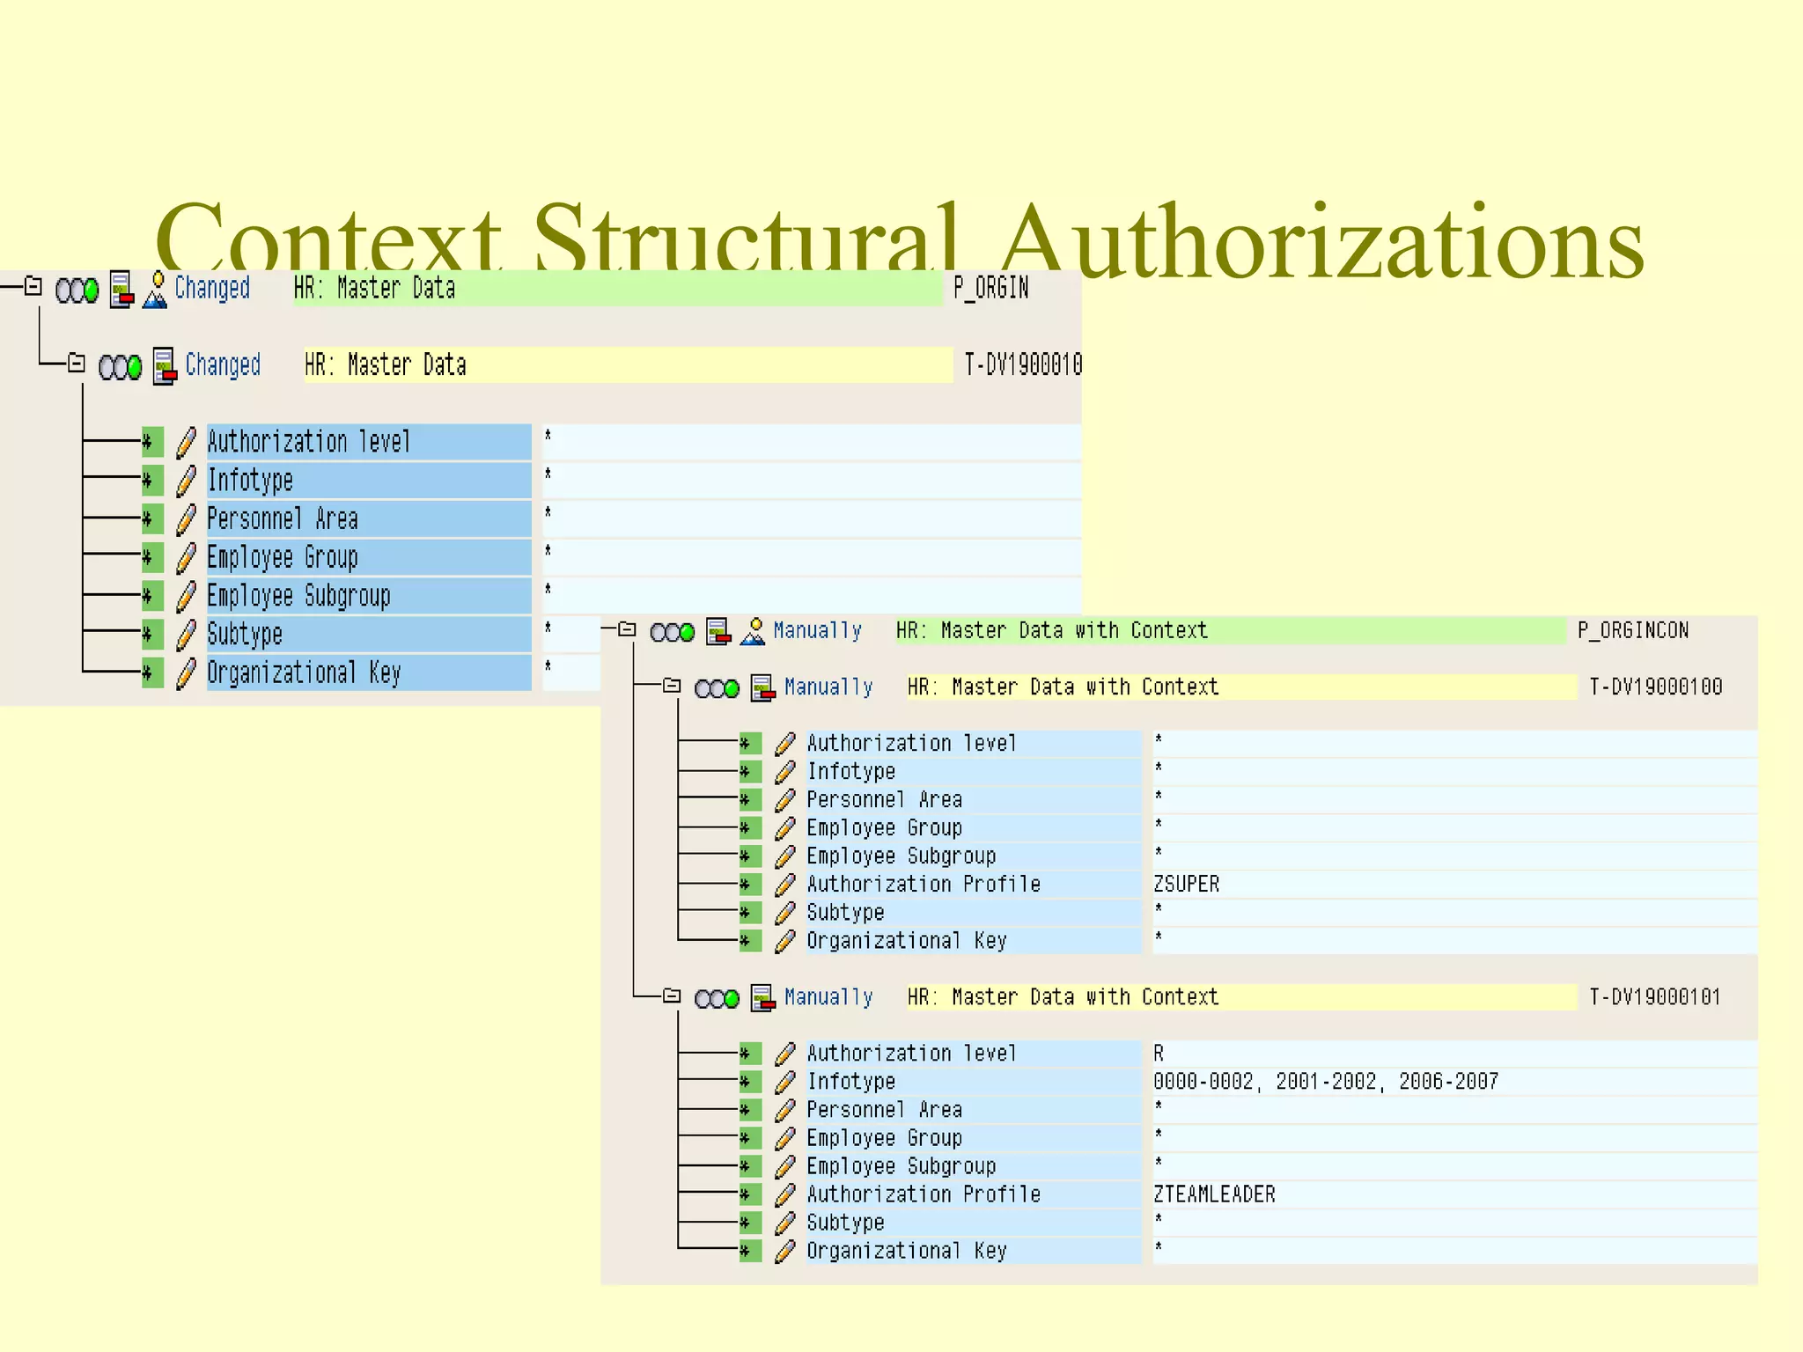Image resolution: width=1803 pixels, height=1352 pixels.
Task: Click Infotype value 0000-0002, 2001-2002, 2006-2007
Action: 1326,1082
